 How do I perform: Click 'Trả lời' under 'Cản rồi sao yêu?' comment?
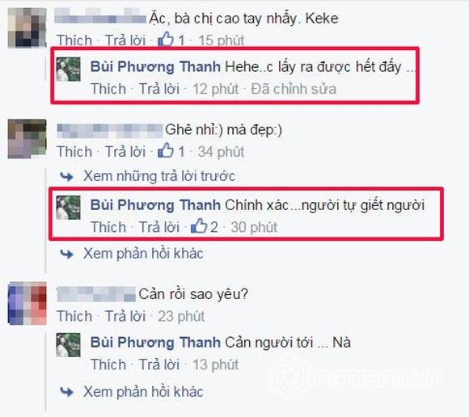coord(125,316)
